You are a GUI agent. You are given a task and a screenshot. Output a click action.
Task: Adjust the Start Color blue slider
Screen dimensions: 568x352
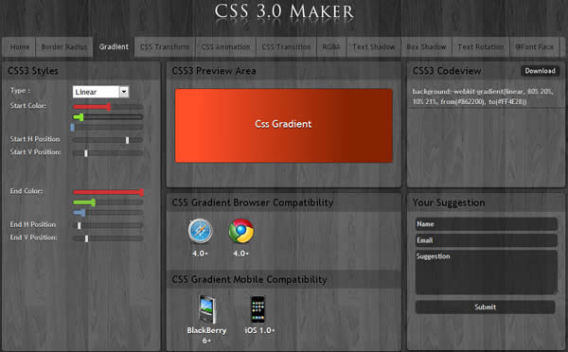107,127
